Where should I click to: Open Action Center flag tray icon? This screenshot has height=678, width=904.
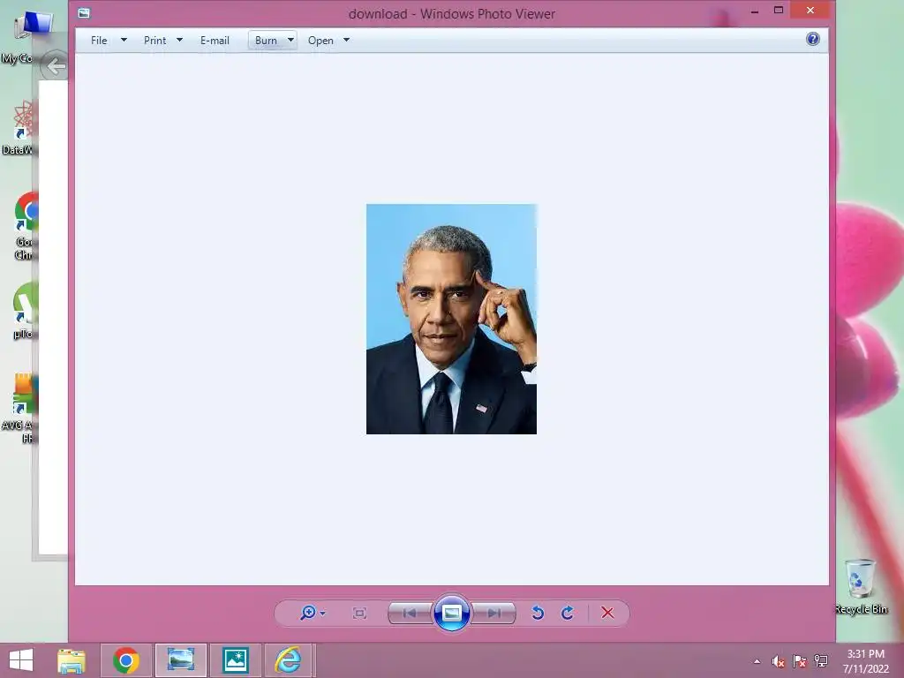(x=799, y=661)
